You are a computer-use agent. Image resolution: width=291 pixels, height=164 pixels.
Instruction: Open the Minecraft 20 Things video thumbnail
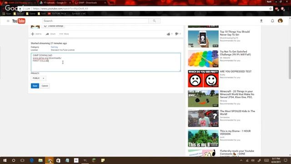203,98
